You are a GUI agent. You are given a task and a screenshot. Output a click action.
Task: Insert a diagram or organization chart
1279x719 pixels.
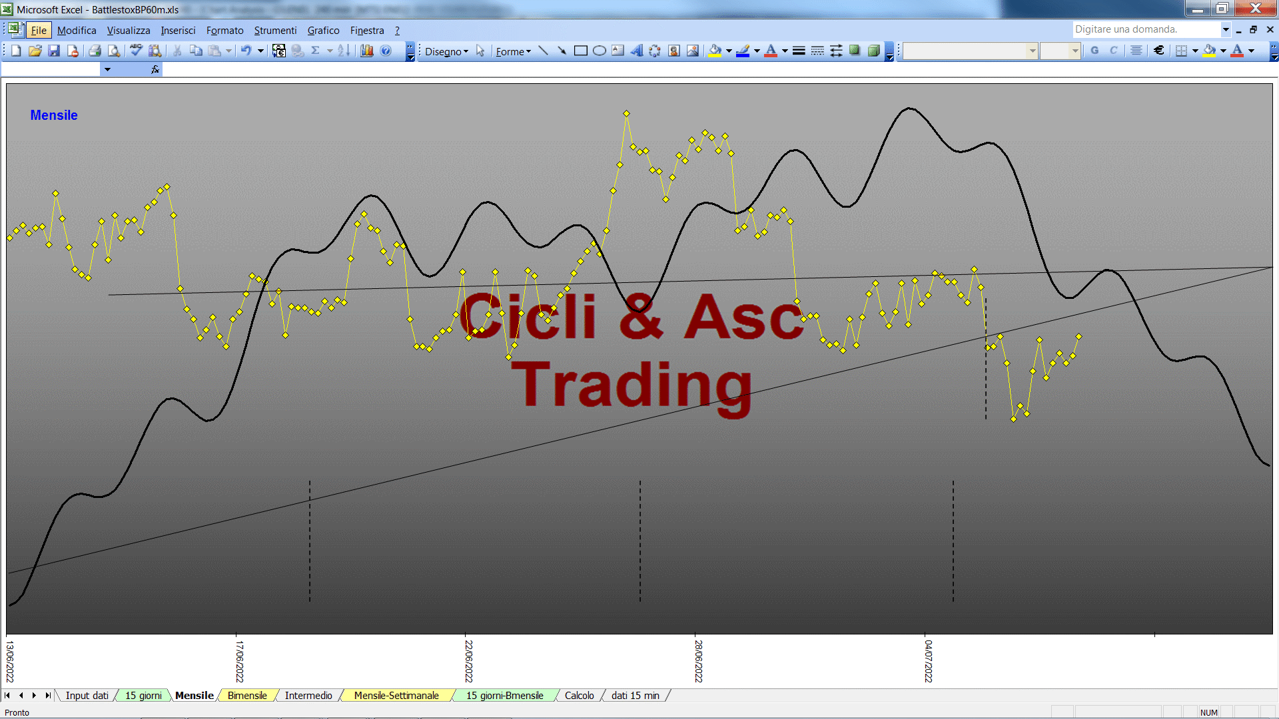[x=655, y=51]
